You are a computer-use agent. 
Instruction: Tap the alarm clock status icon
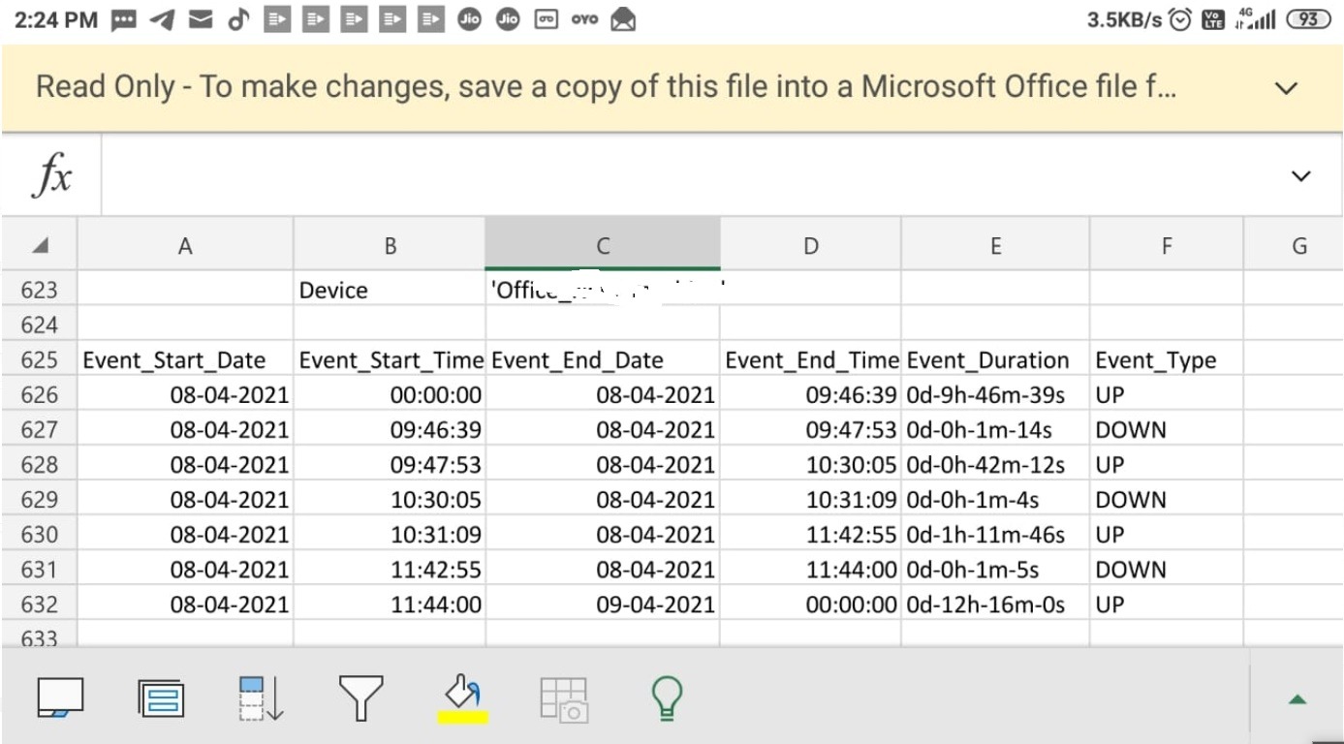tap(1180, 19)
